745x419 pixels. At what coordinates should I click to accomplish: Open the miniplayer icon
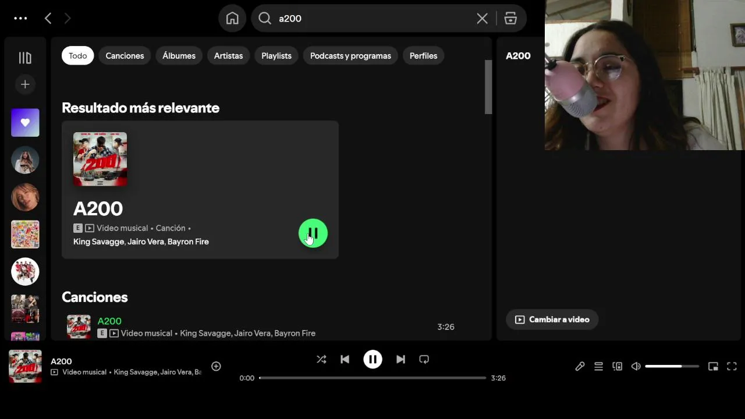[713, 367]
